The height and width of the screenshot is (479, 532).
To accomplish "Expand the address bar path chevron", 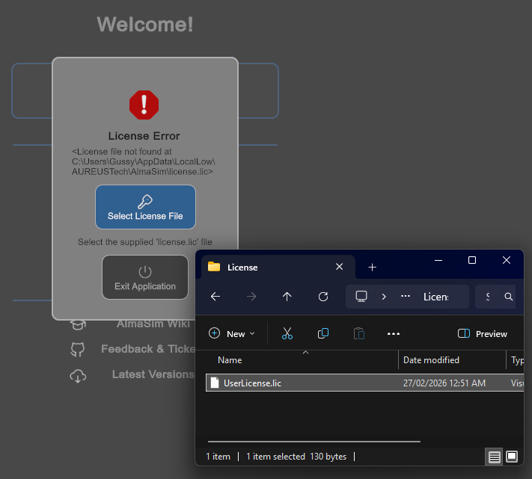I will click(x=384, y=297).
